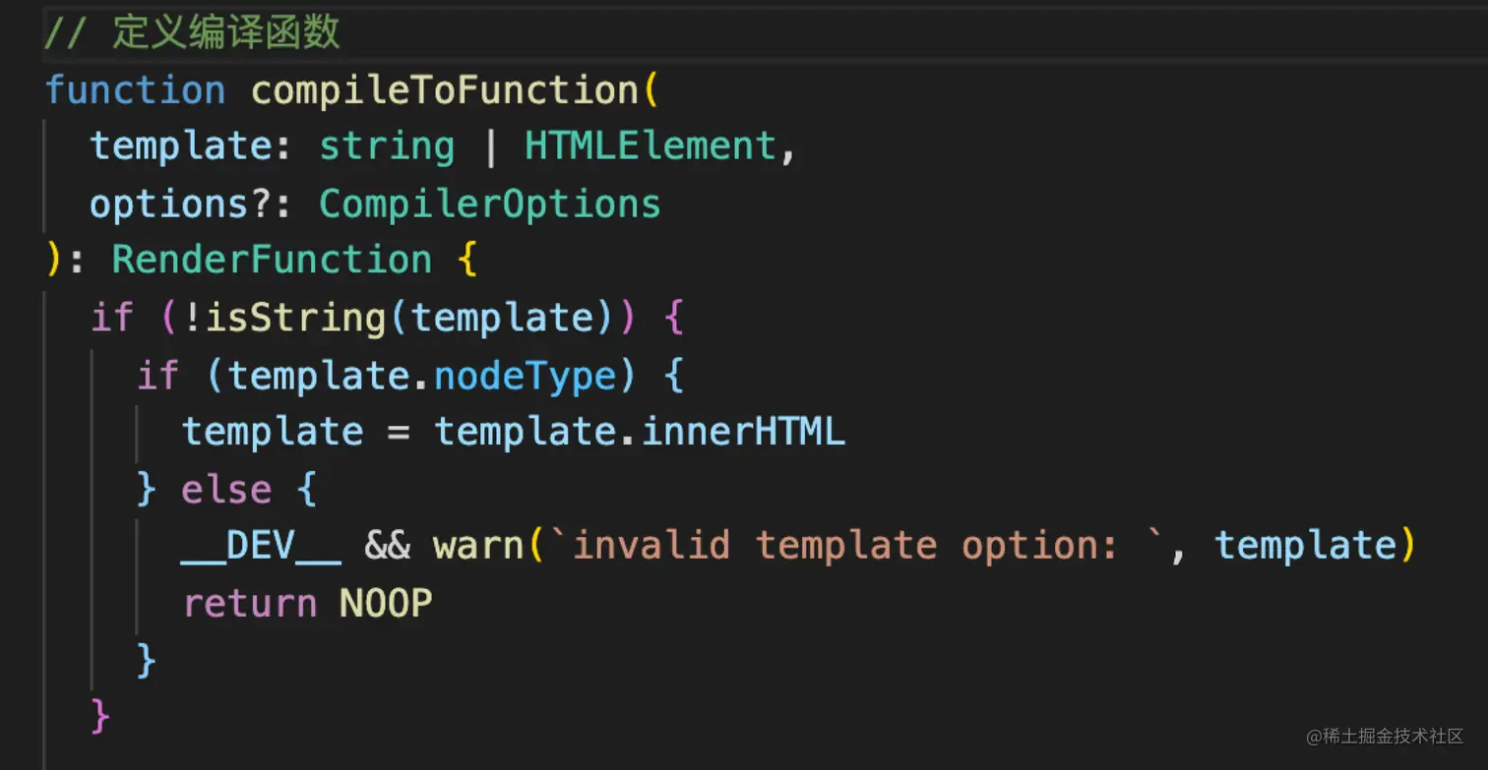Click the CompilerOptions type name
1488x770 pixels.
489,204
